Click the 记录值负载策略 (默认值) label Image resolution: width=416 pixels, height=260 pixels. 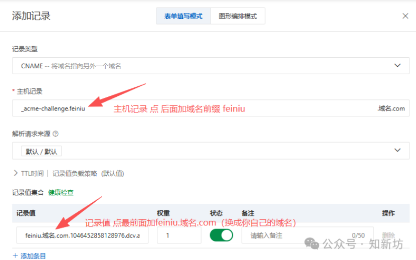pos(88,173)
